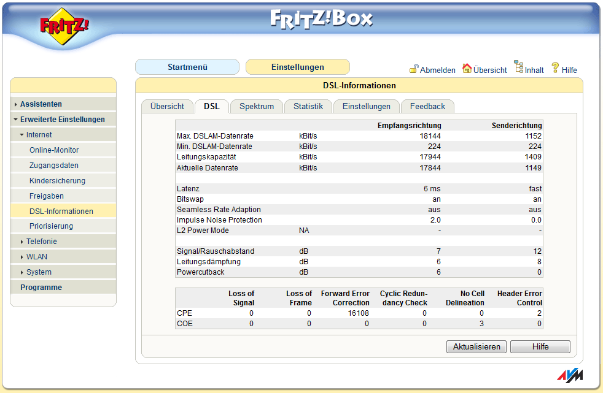Collapse the Erweiterte Einstellungen arrow
Image resolution: width=603 pixels, height=393 pixels.
tap(15, 120)
